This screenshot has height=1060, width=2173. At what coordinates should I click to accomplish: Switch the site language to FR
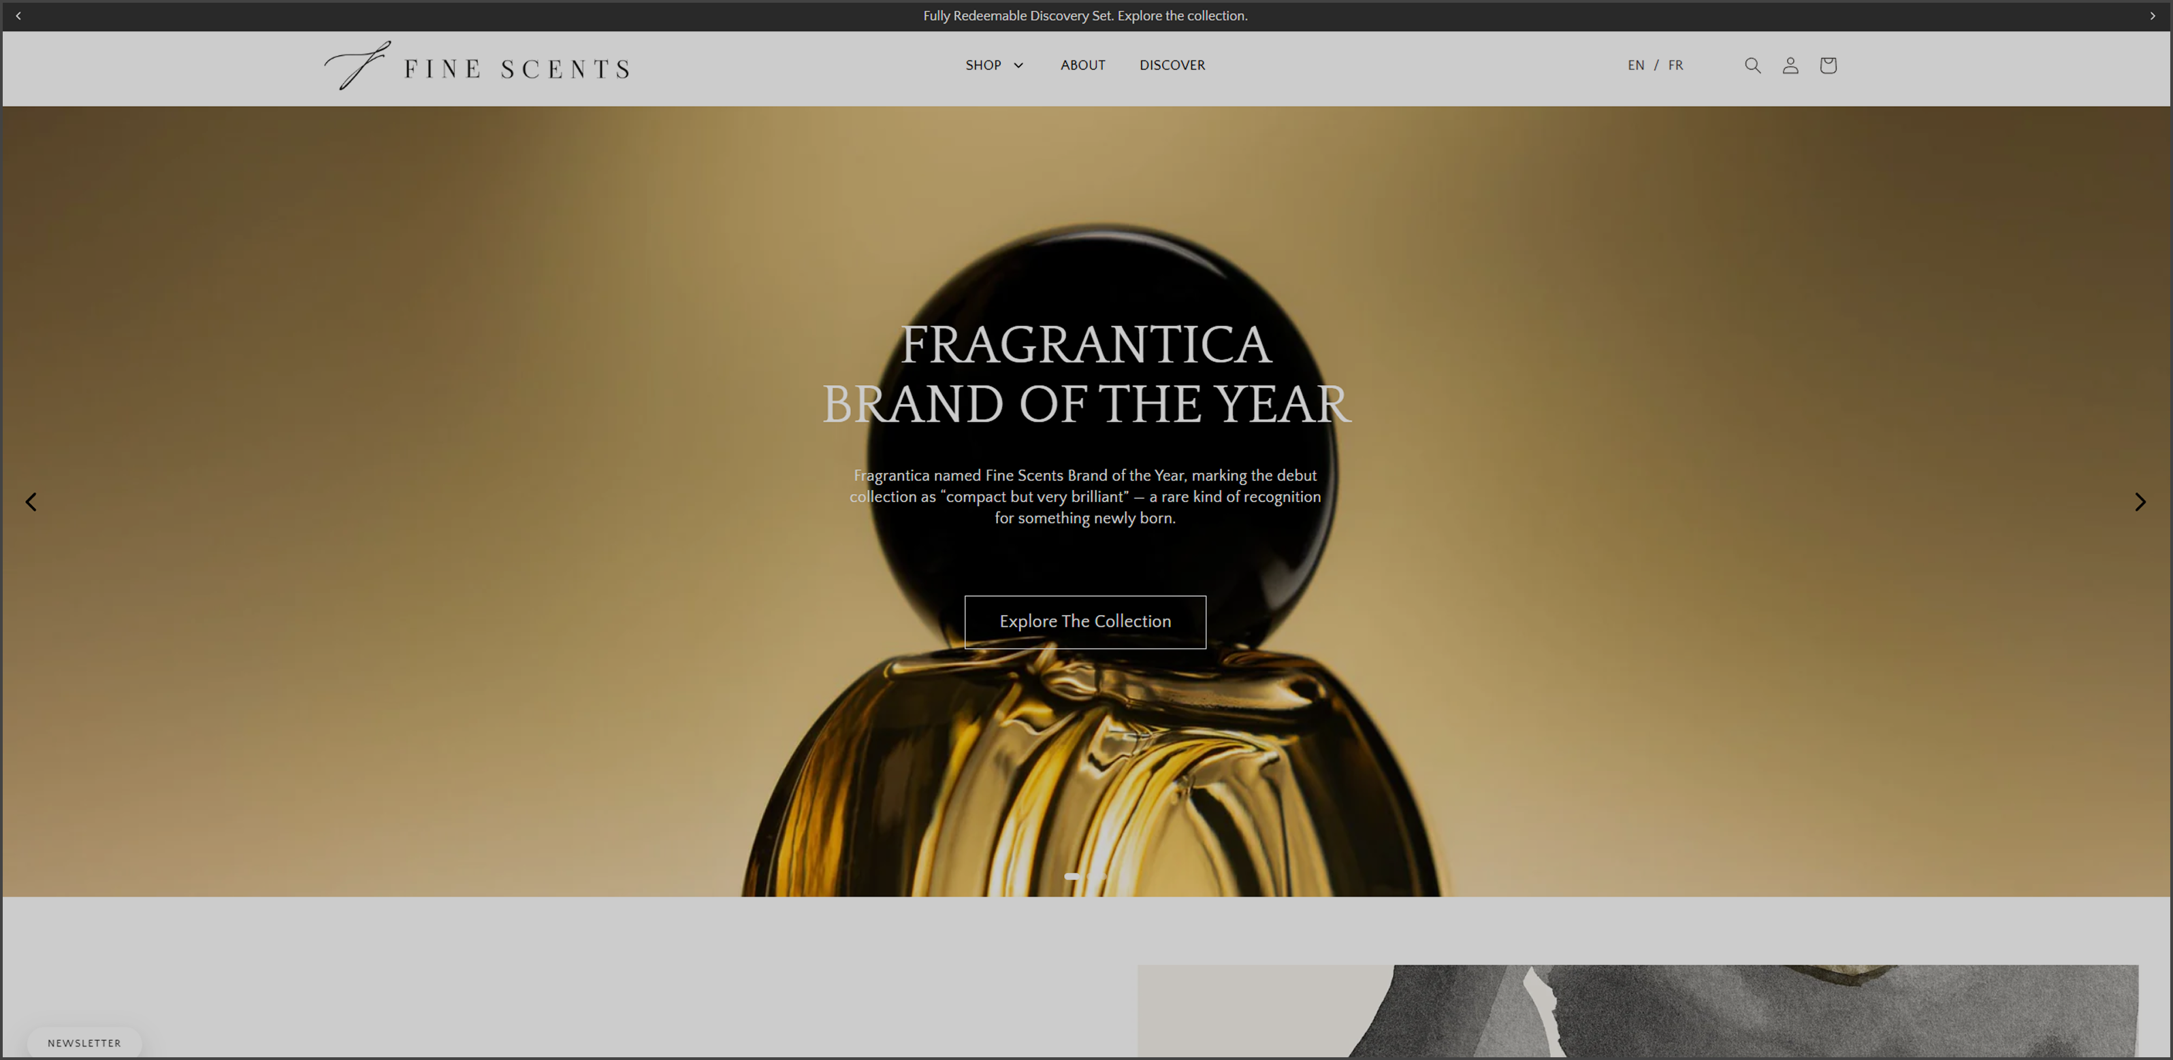click(x=1675, y=65)
